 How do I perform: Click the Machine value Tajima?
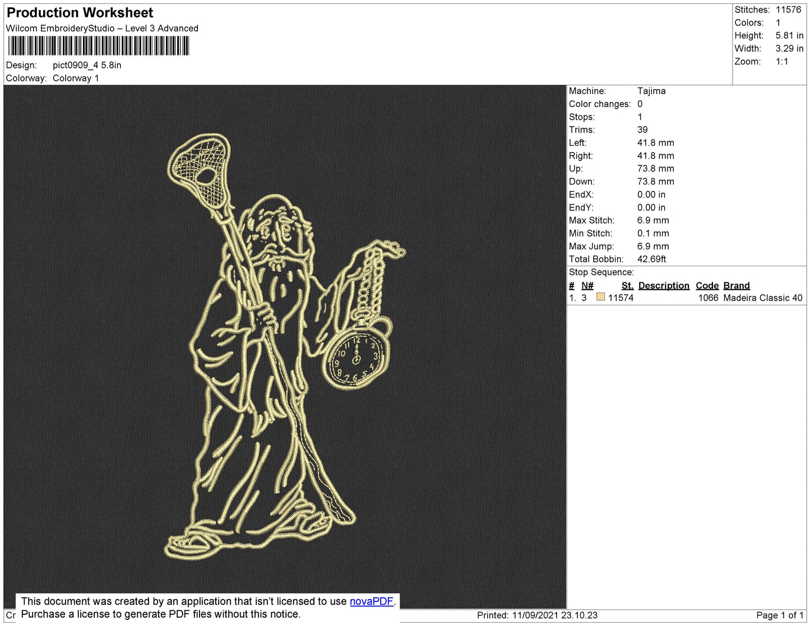(651, 91)
